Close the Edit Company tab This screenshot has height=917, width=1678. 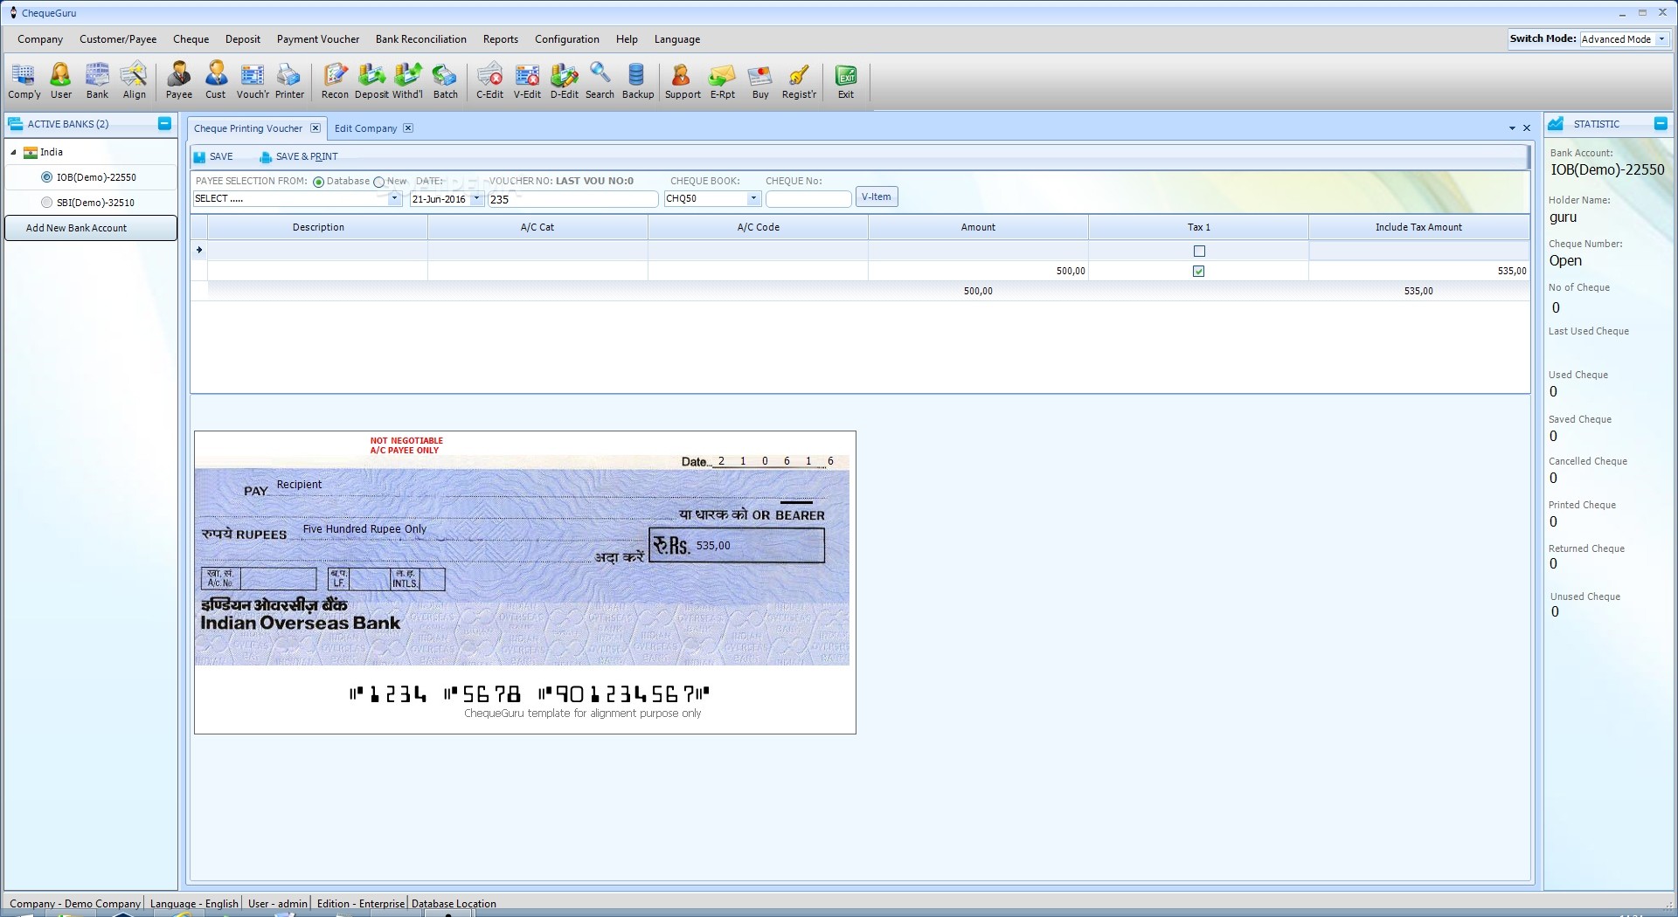(x=408, y=128)
